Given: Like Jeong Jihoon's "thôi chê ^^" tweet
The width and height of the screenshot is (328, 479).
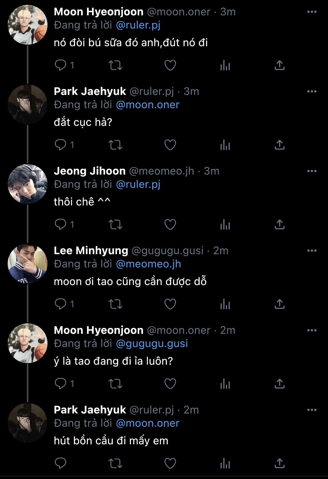Looking at the screenshot, I should (170, 225).
